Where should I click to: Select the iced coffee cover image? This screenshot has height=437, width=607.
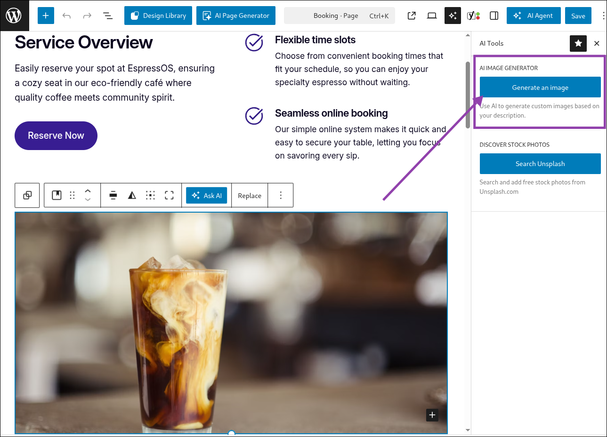231,323
